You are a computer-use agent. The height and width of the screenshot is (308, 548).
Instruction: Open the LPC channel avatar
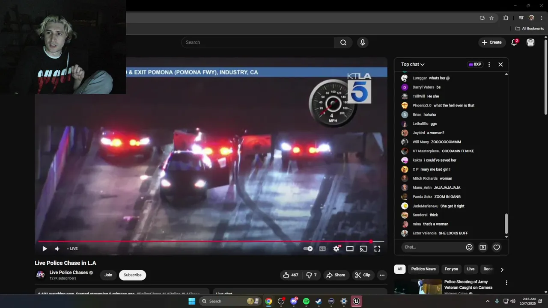(x=40, y=275)
